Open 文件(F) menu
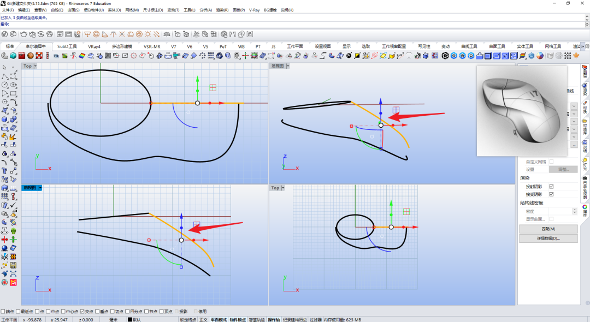The image size is (590, 322). pyautogui.click(x=8, y=10)
